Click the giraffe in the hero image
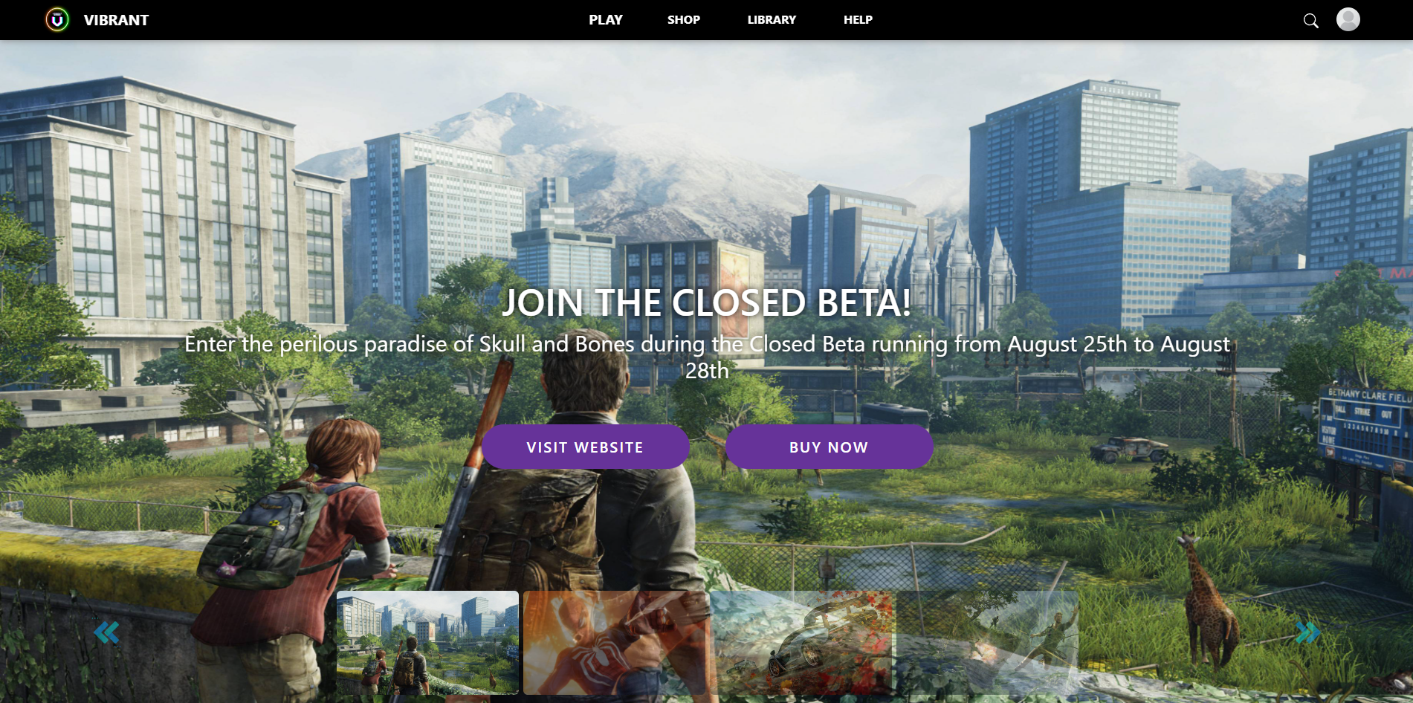1413x703 pixels. (1209, 600)
